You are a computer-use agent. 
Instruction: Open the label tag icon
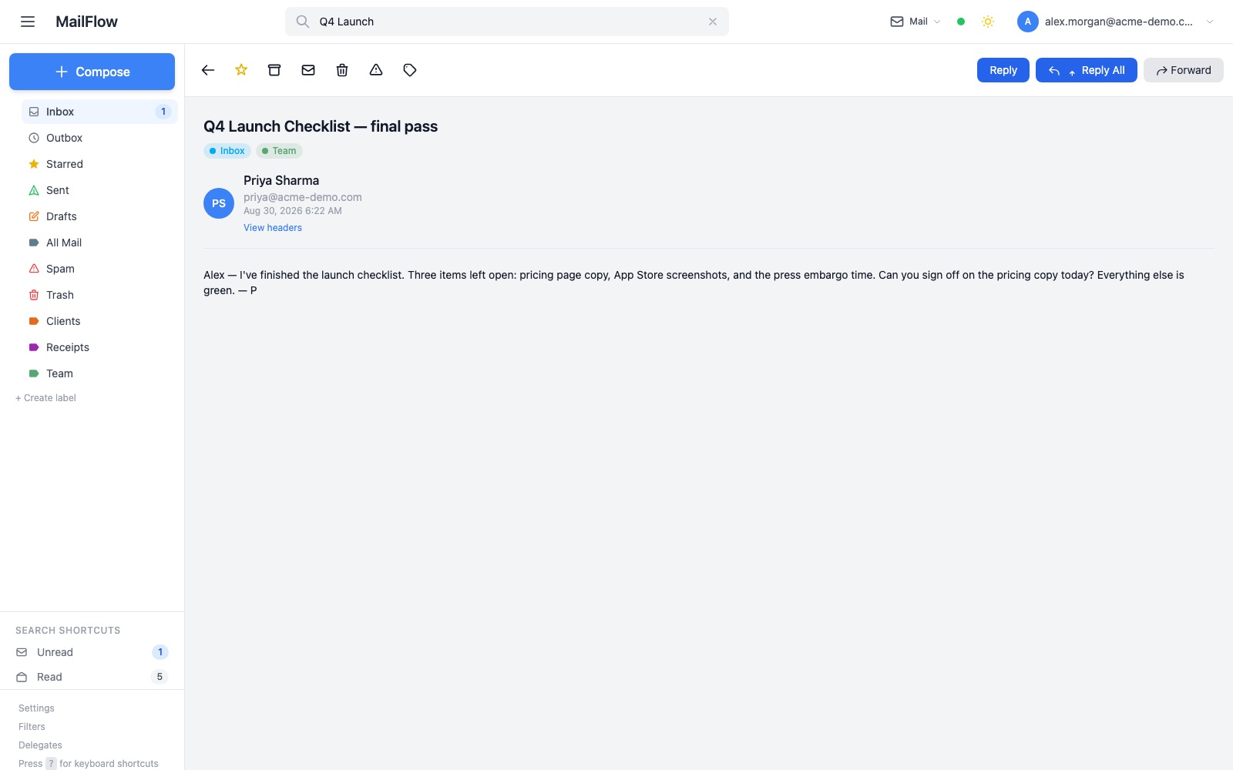(410, 70)
